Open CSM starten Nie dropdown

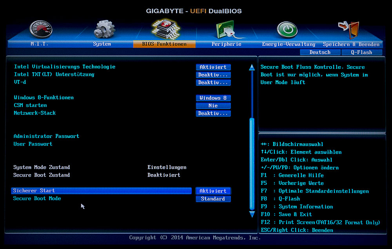point(213,106)
